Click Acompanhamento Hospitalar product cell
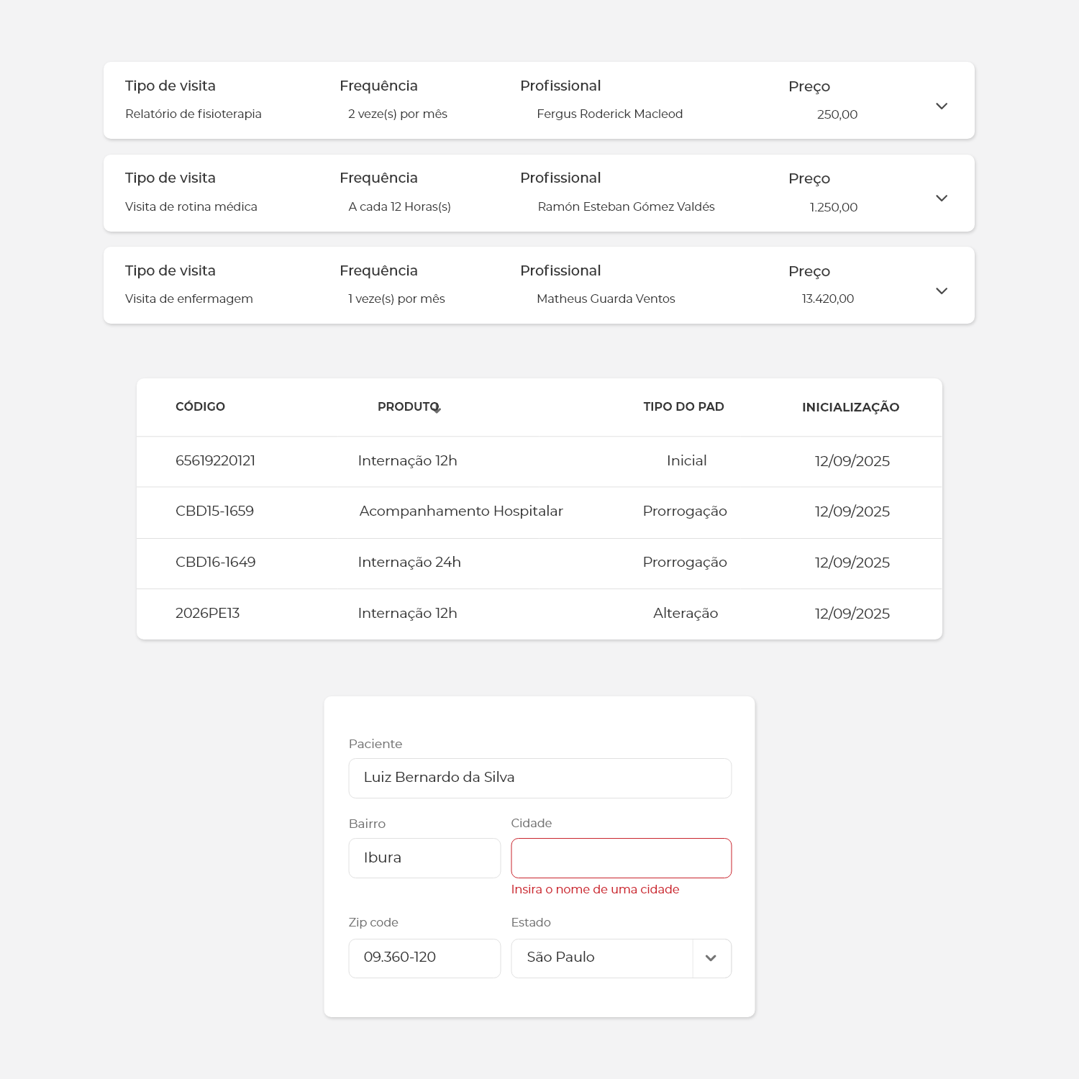1079x1079 pixels. pos(461,511)
